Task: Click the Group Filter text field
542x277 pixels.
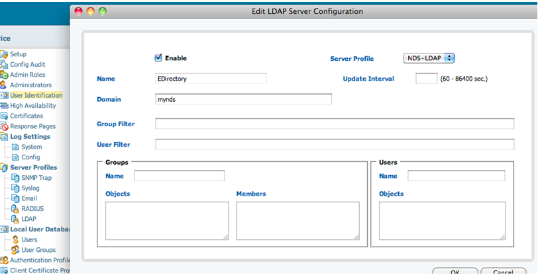Action: coord(335,124)
